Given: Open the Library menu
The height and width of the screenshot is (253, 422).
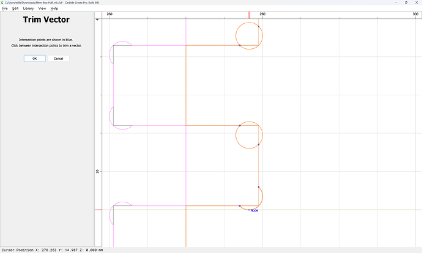Looking at the screenshot, I should (x=28, y=9).
